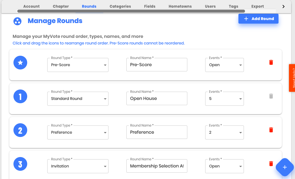Image resolution: width=295 pixels, height=179 pixels.
Task: Click the Pre-Score star drag icon
Action: tap(20, 63)
